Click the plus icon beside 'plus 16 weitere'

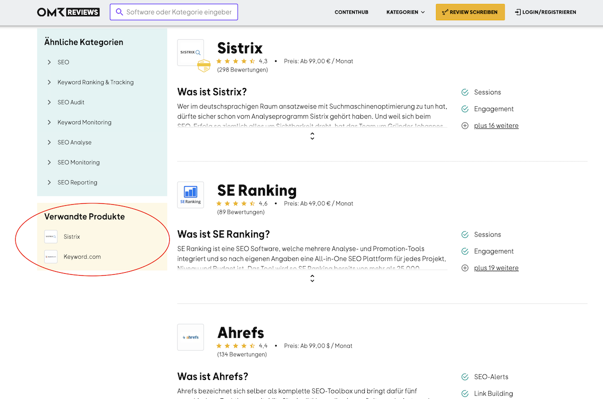tap(465, 126)
